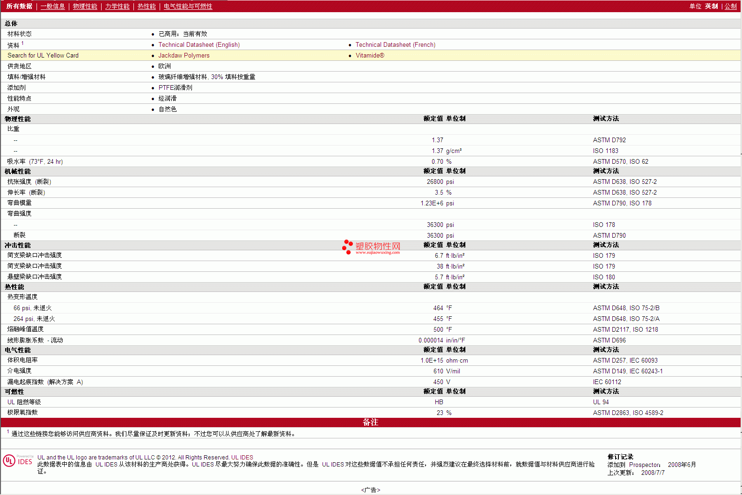Click the Jackdaw Polymers link

coord(184,55)
